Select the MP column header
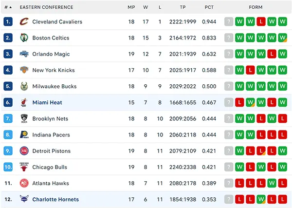 [x=131, y=7]
